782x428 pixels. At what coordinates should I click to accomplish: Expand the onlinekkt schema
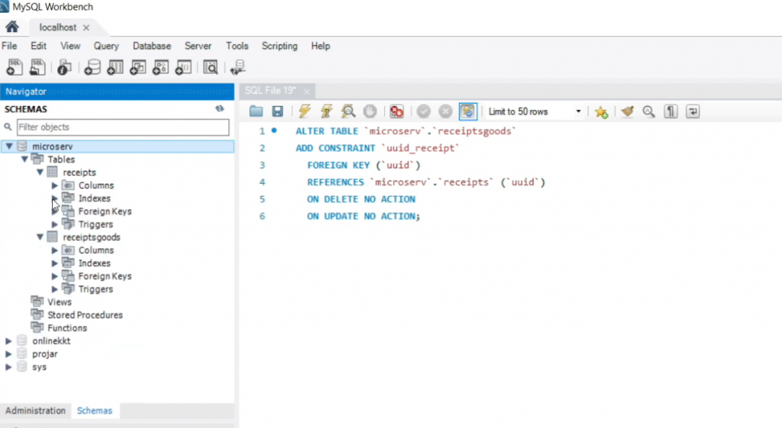point(8,341)
